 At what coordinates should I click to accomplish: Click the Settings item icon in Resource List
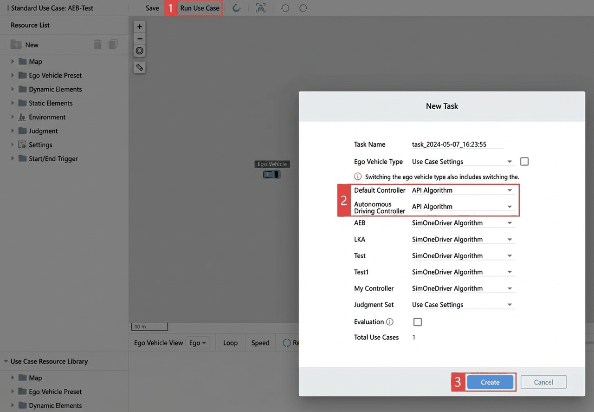click(22, 144)
